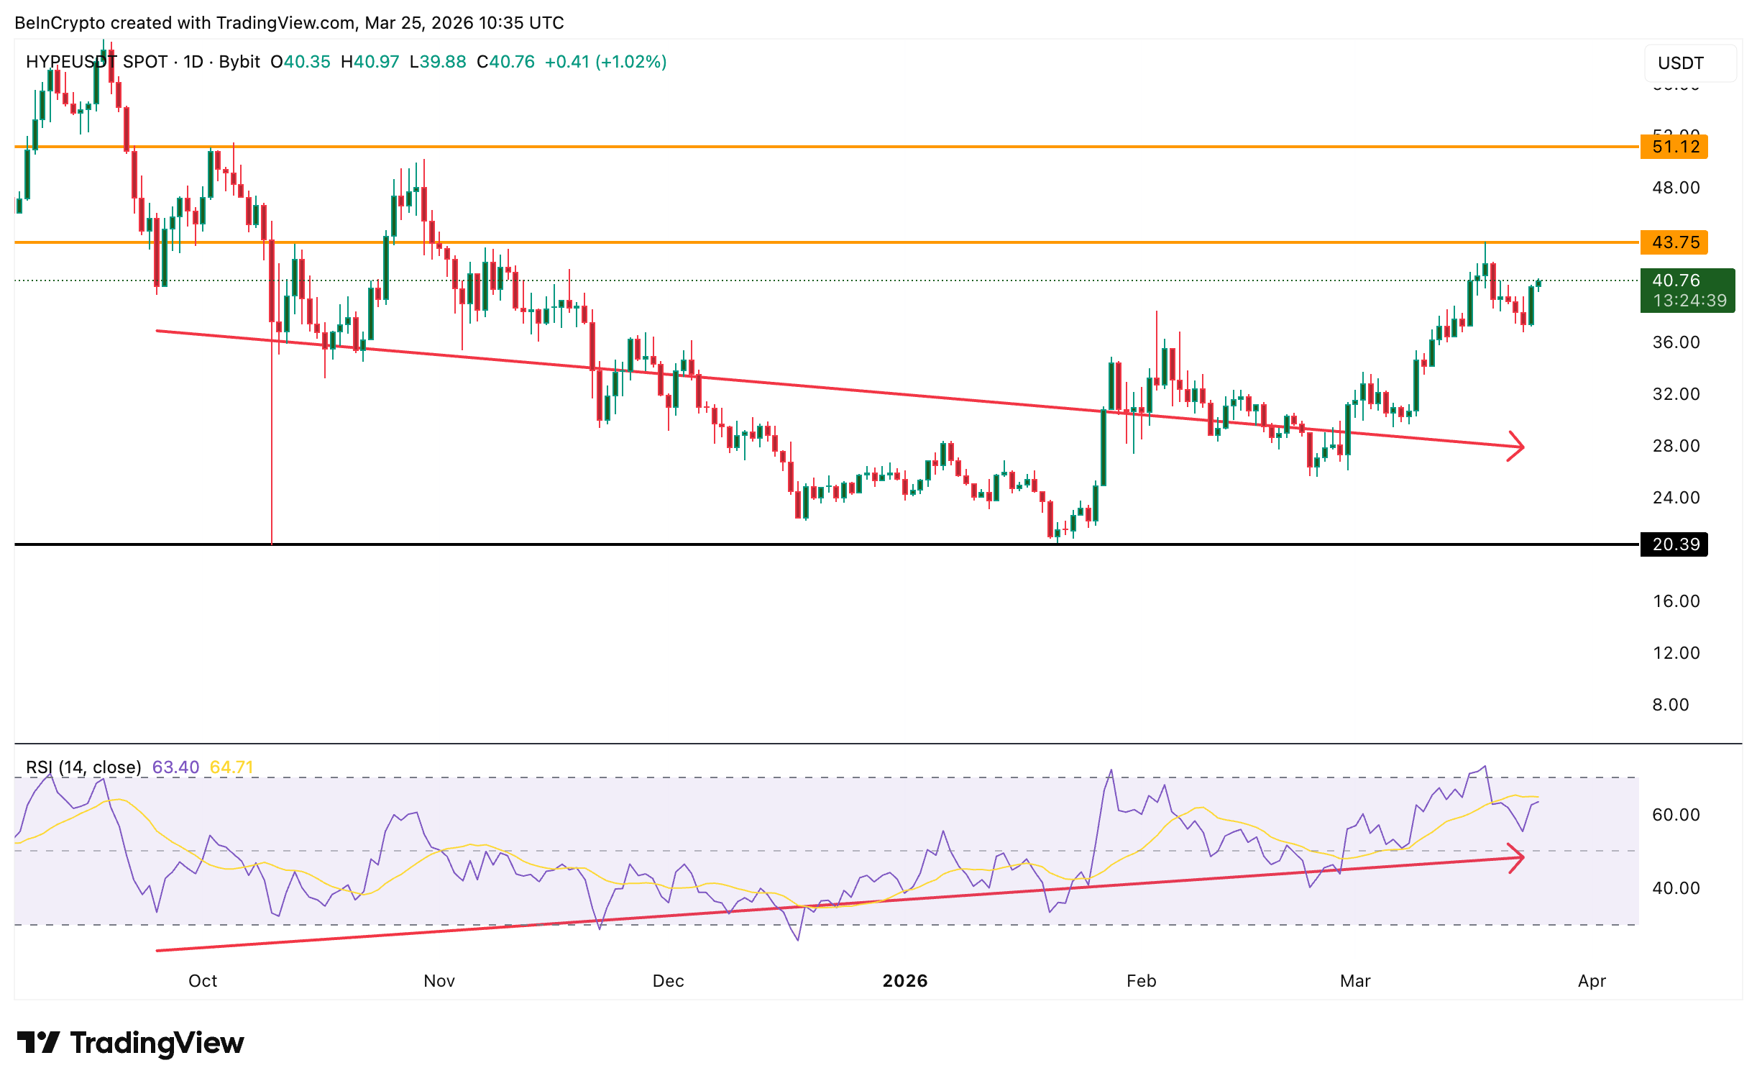Select the Oct label on the time axis
This screenshot has height=1086, width=1757.
[203, 980]
